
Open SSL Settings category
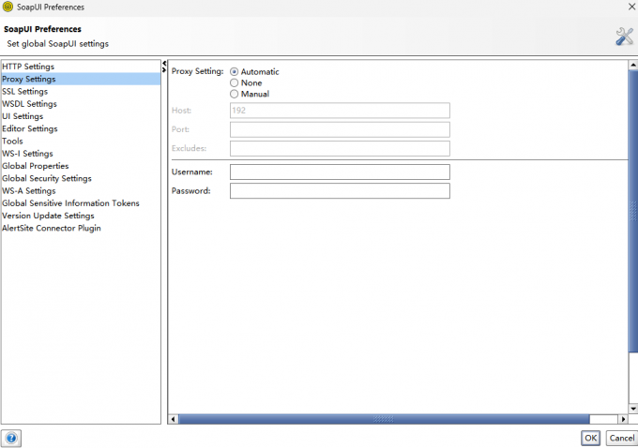pos(81,92)
